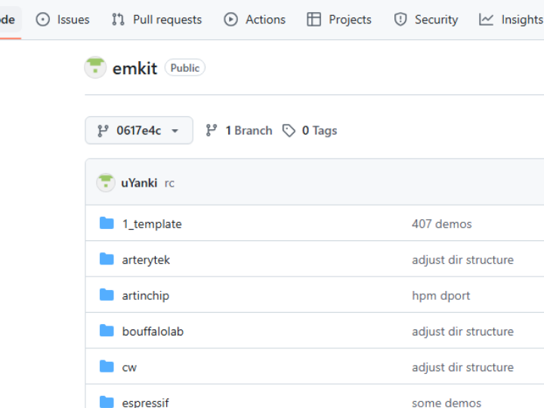Click the folder icon beside artinchip

click(x=107, y=295)
